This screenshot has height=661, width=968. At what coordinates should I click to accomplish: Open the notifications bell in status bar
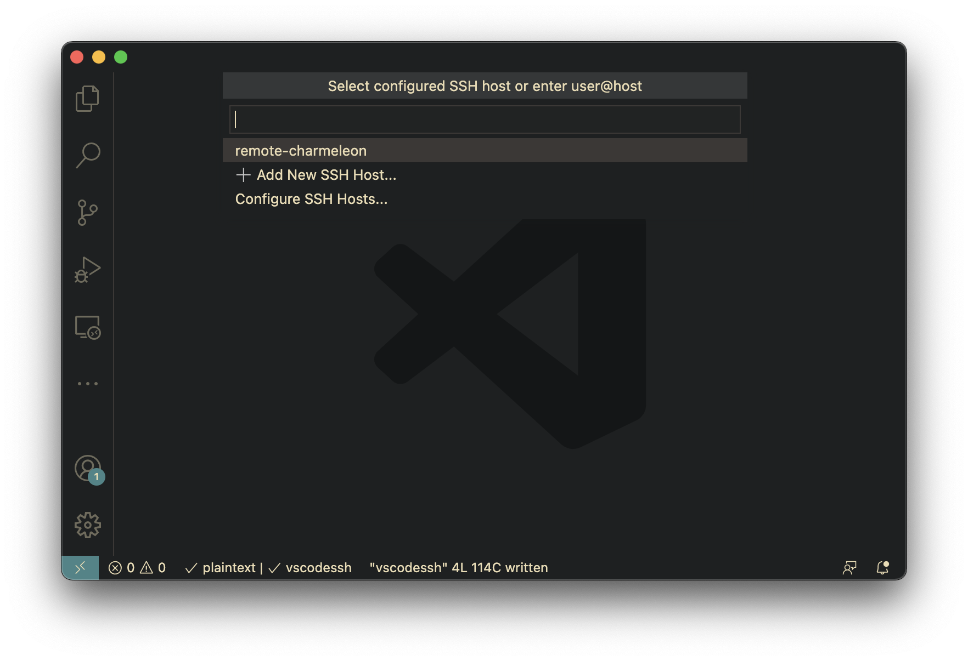pyautogui.click(x=882, y=568)
